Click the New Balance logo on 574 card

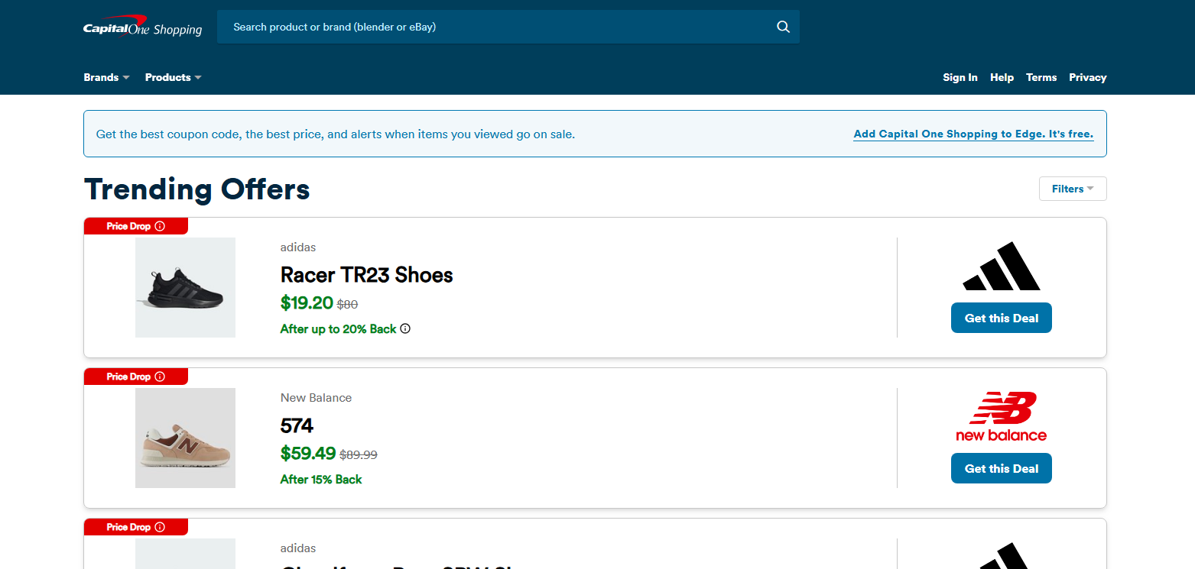click(1002, 416)
